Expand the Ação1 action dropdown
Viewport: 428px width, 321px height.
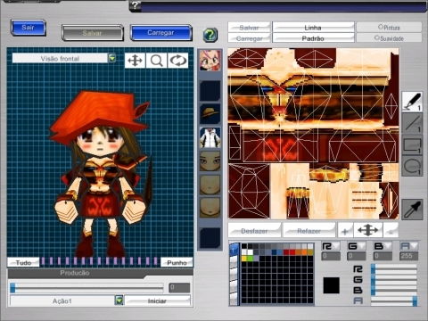[x=119, y=300]
